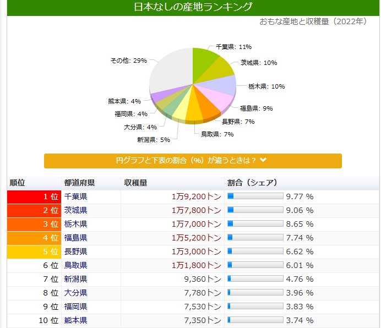Select 福岡県 in the ranking list

[75, 307]
